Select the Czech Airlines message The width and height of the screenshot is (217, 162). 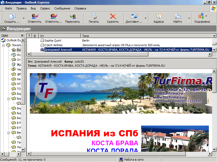(53, 45)
